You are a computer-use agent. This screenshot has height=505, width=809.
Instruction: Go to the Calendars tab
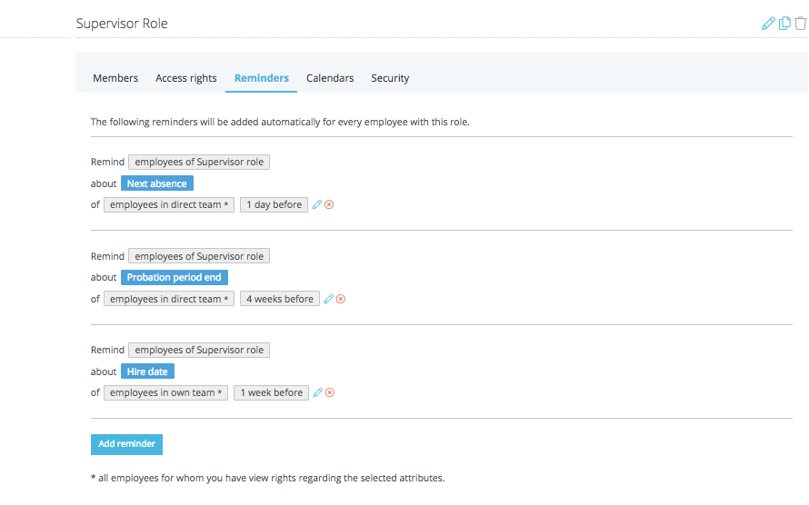(x=330, y=78)
